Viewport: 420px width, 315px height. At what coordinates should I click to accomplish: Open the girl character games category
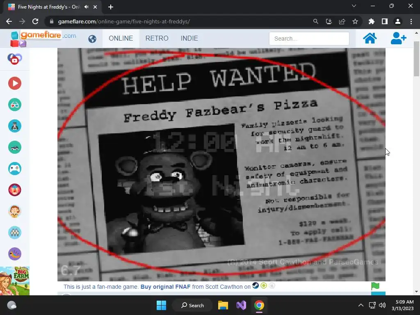point(15,211)
